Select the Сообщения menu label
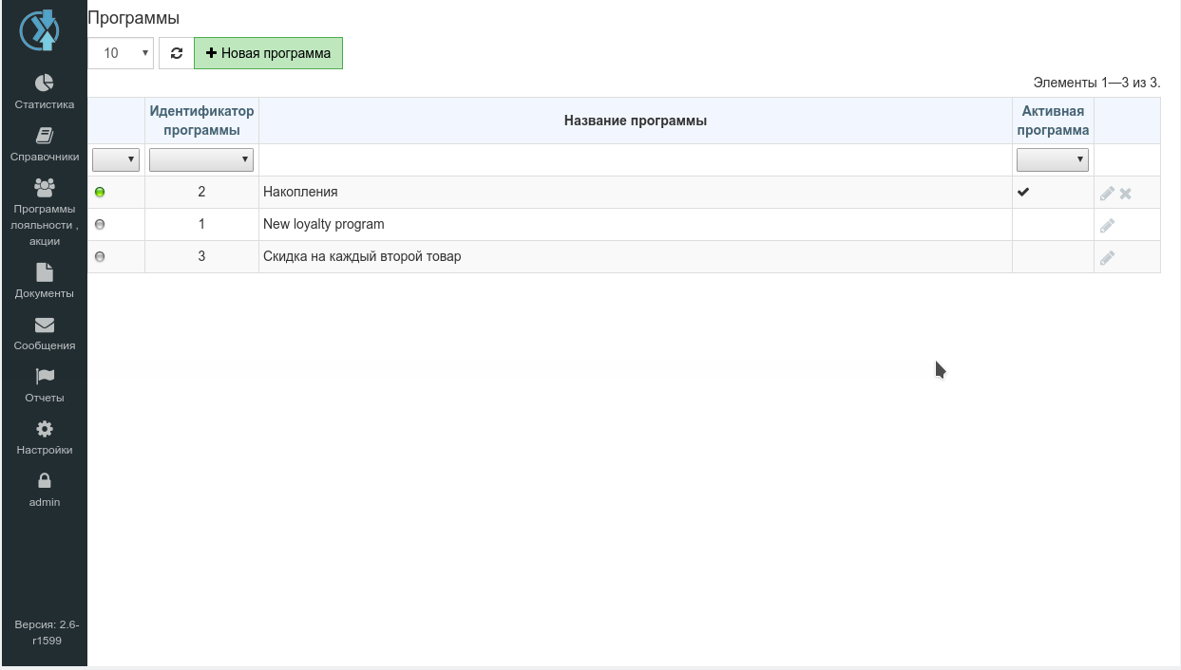Image resolution: width=1181 pixels, height=670 pixels. click(44, 345)
